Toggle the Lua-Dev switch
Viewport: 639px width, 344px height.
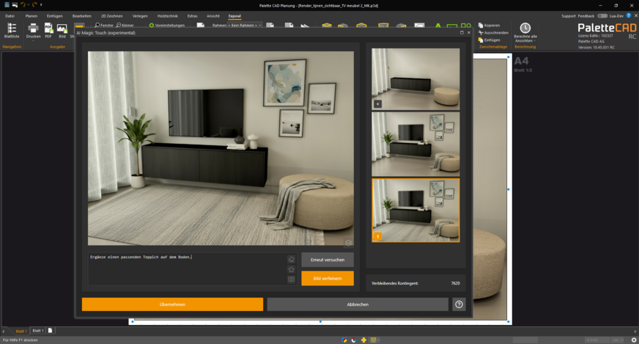coord(602,15)
